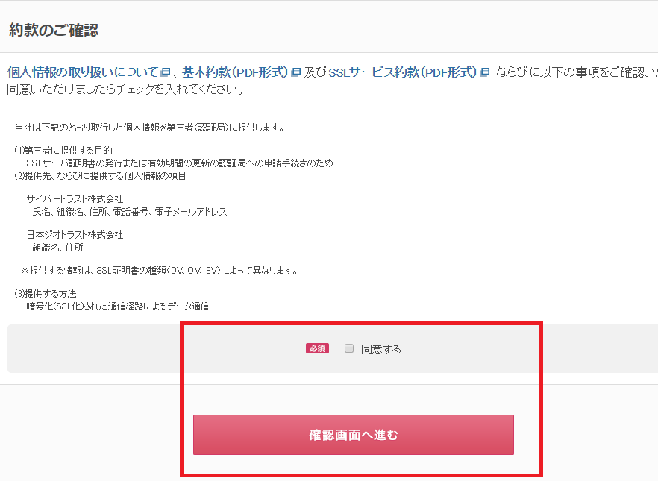The width and height of the screenshot is (658, 481).
Task: Open the 個人情報の取り扱いについて link
Action: (83, 72)
